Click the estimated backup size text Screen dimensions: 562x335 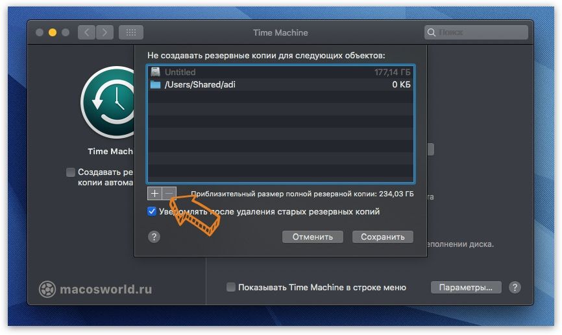click(302, 194)
